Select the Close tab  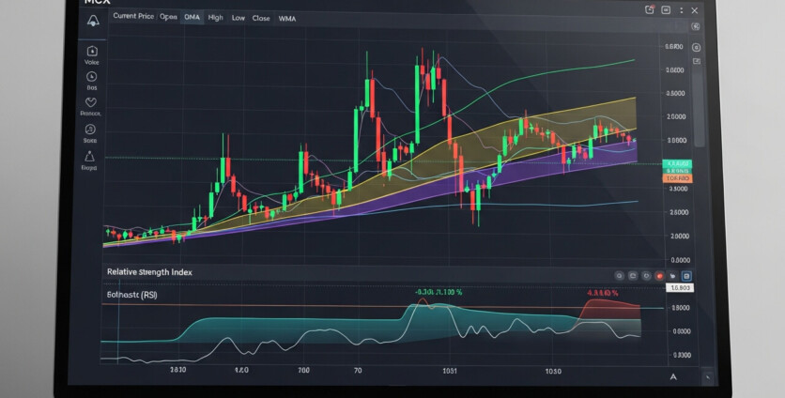click(261, 18)
